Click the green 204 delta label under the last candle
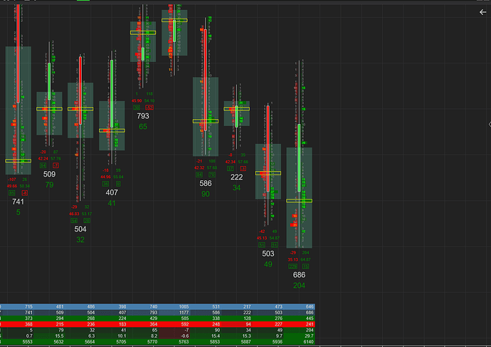Image resolution: width=491 pixels, height=347 pixels. tap(299, 286)
